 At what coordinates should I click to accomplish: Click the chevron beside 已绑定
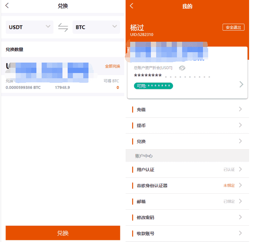coord(240,201)
